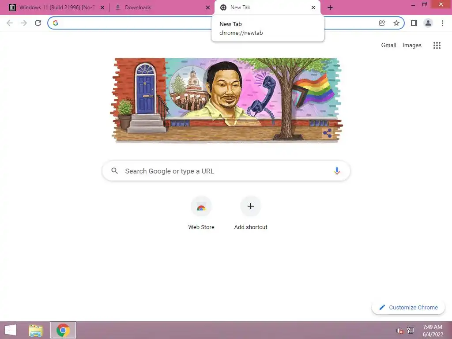Select the New Tab tab
Image resolution: width=452 pixels, height=339 pixels.
tap(267, 8)
